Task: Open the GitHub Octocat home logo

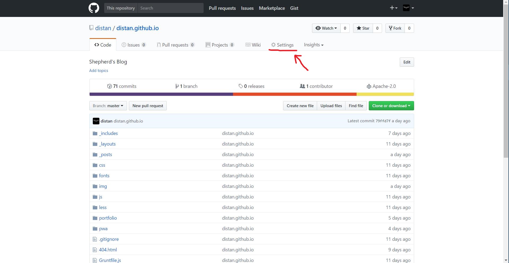Action: [94, 8]
